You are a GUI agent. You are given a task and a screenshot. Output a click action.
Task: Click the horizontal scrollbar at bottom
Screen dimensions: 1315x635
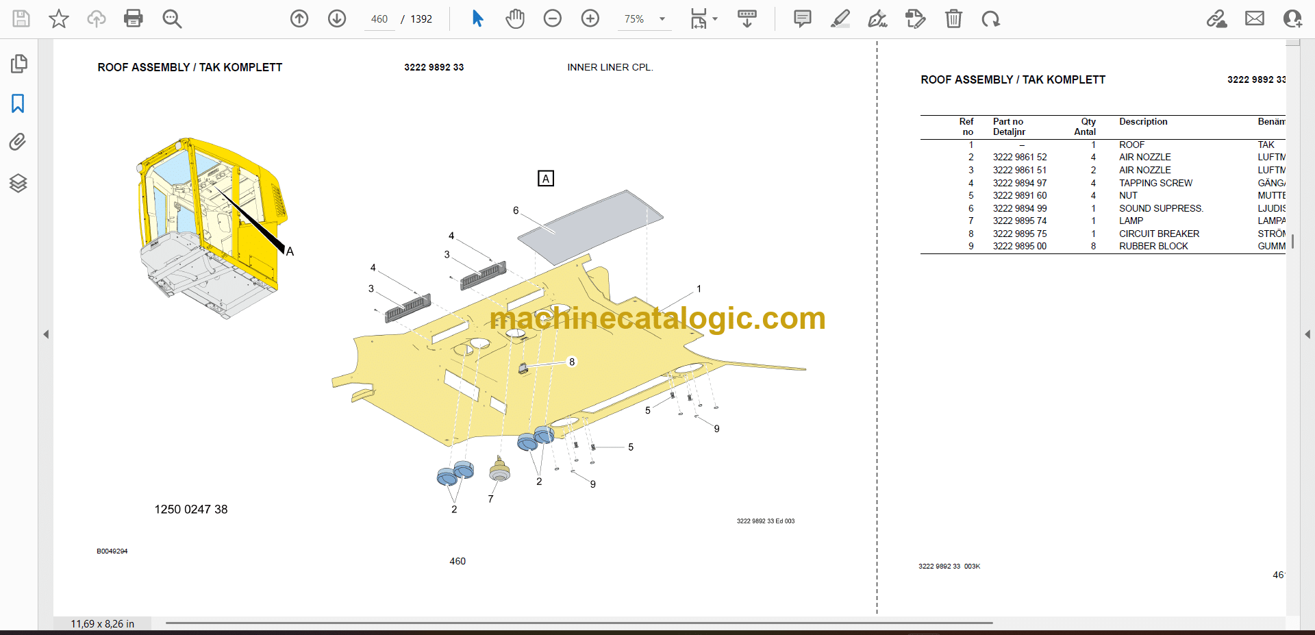coord(579,623)
